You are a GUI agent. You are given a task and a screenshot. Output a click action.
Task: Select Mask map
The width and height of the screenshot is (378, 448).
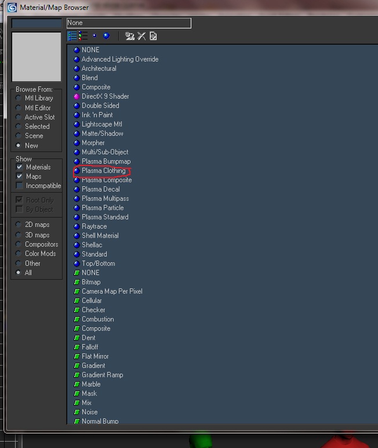(x=89, y=393)
